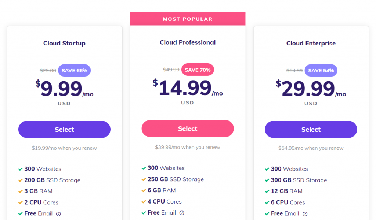Click the $39.99/mo renewal notice
The image size is (376, 220).
pyautogui.click(x=188, y=147)
